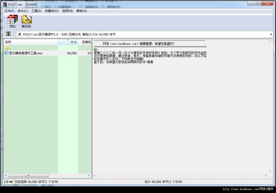Screen dimensions: 276x193
Task: Click the www.hackhome.com comment text line
Action: click(139, 44)
